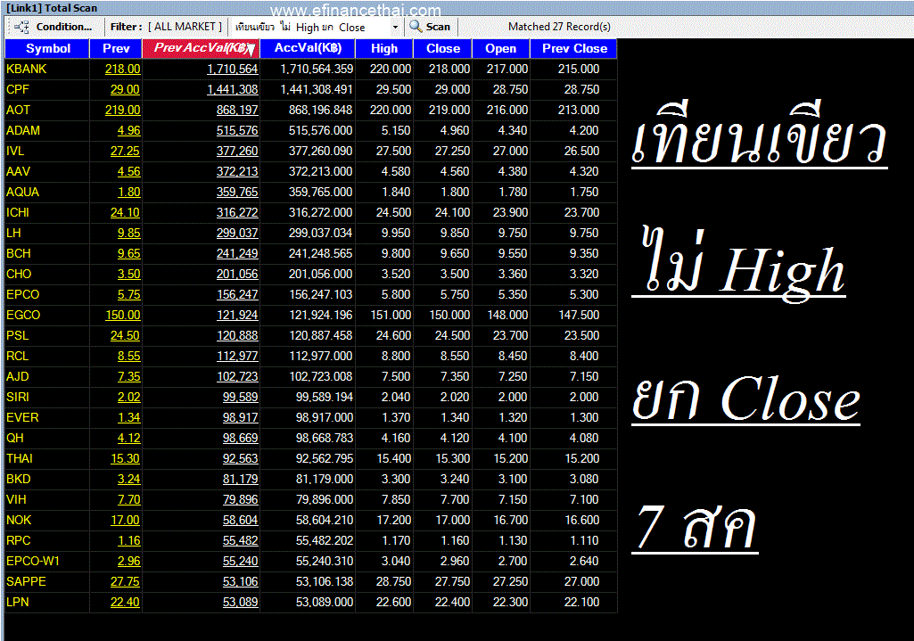Select the EPCO-W1 symbol
Viewport: 914px width, 641px height.
point(33,561)
